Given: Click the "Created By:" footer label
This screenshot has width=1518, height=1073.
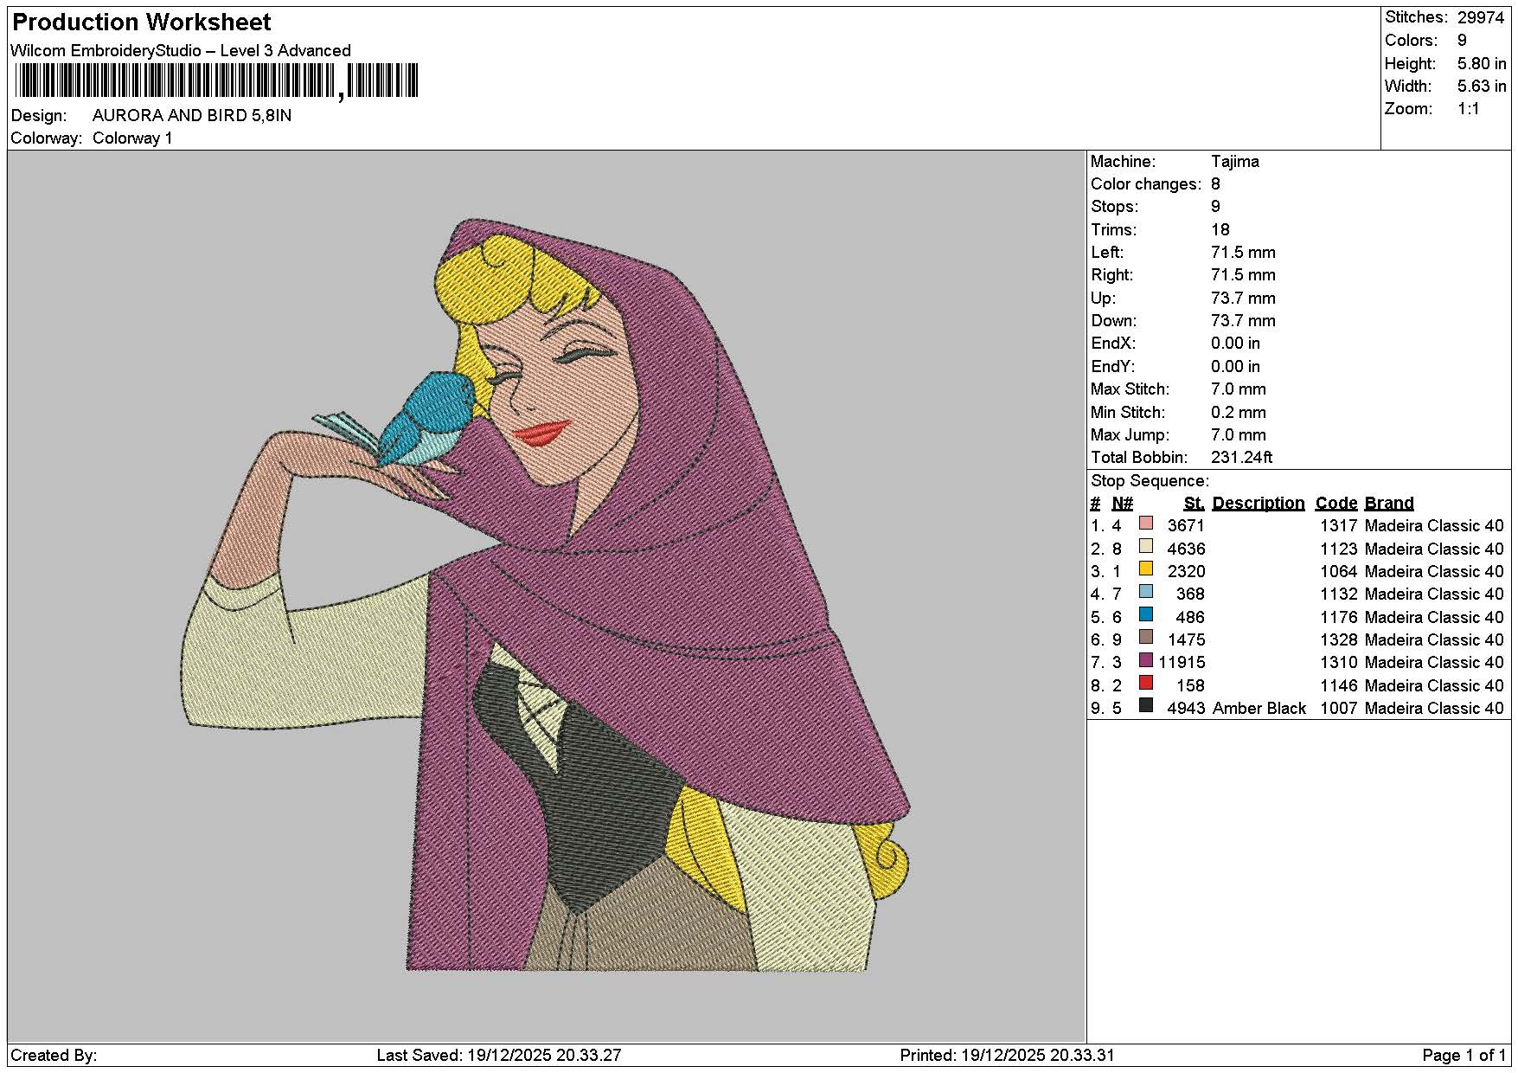Looking at the screenshot, I should [x=54, y=1056].
